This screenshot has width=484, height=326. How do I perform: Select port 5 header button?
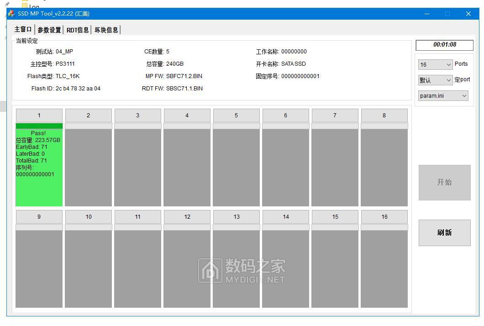tap(236, 116)
